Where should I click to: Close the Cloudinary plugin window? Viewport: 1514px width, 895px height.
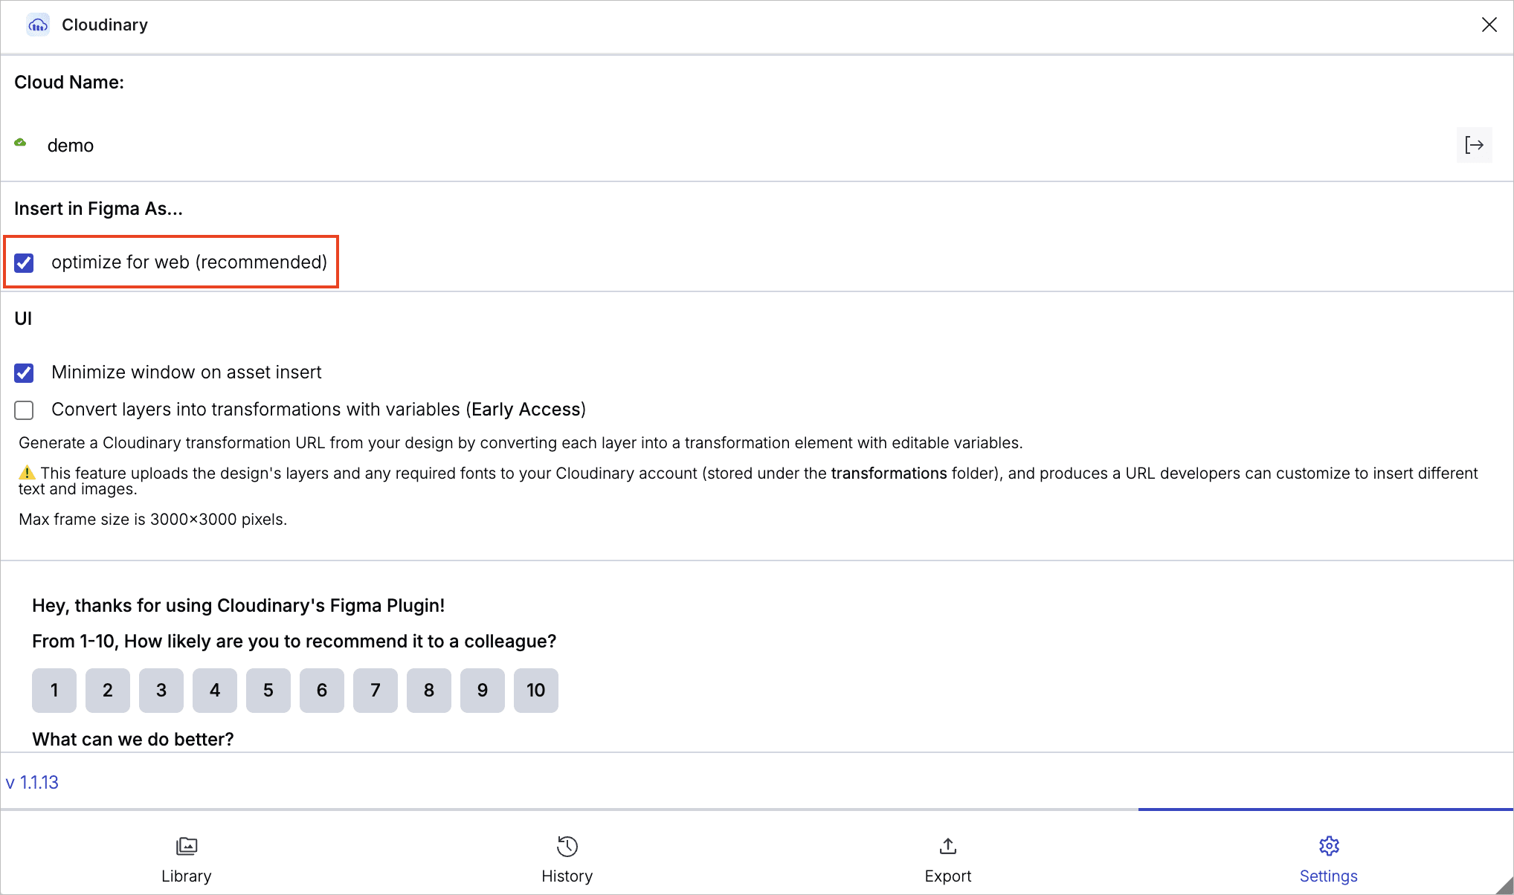point(1489,25)
